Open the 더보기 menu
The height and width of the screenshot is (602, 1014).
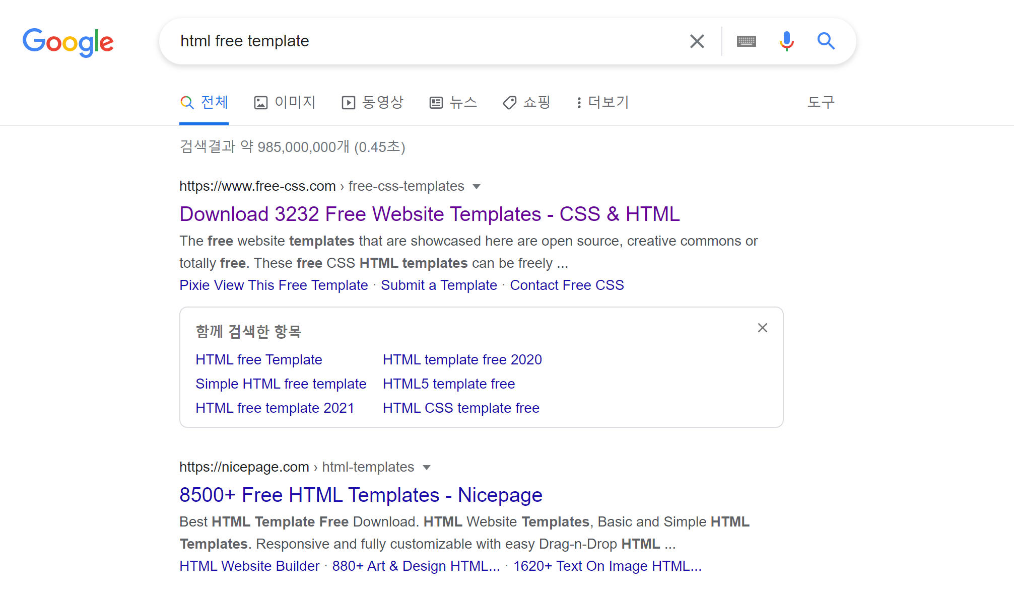coord(602,103)
